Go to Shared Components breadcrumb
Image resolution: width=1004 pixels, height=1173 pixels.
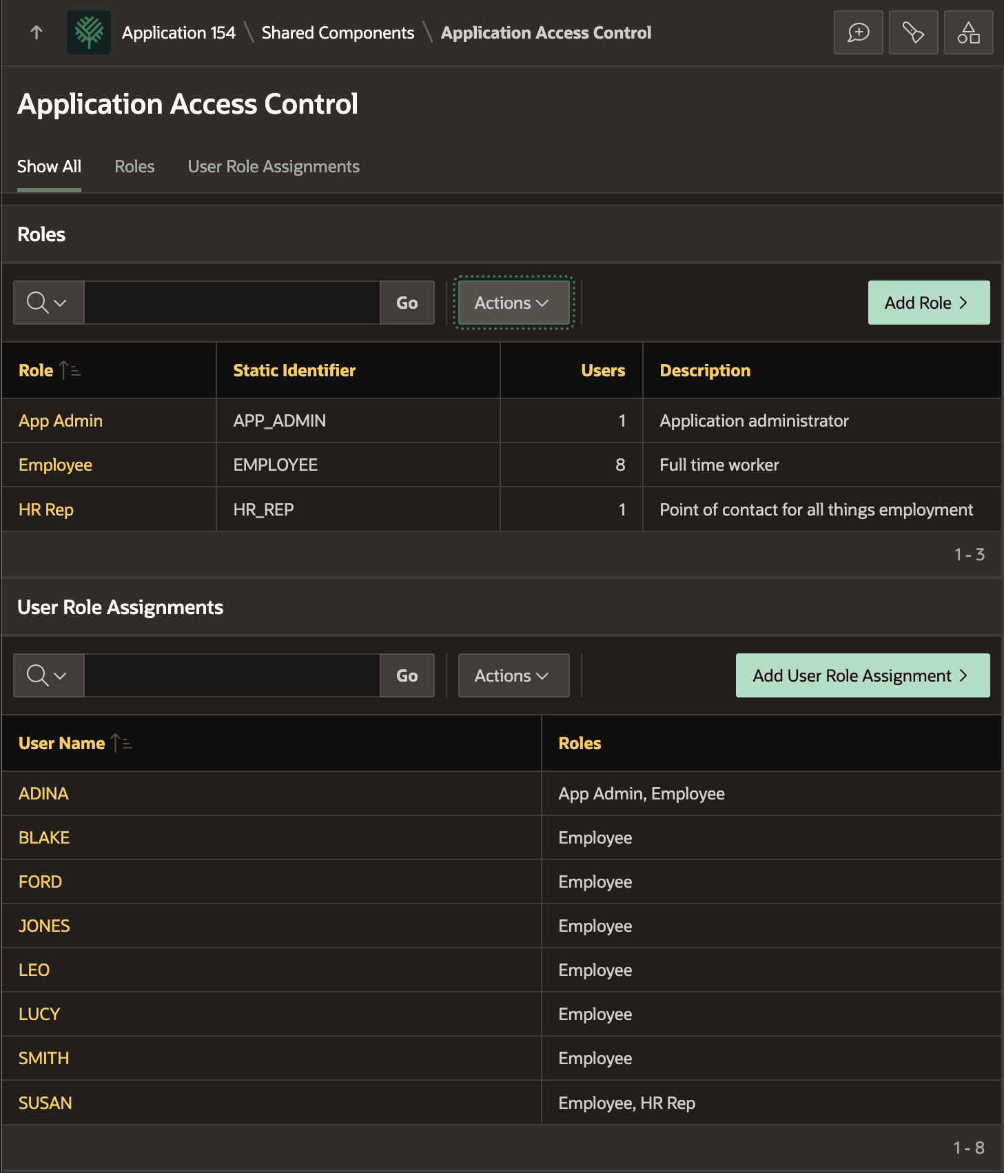(x=338, y=32)
